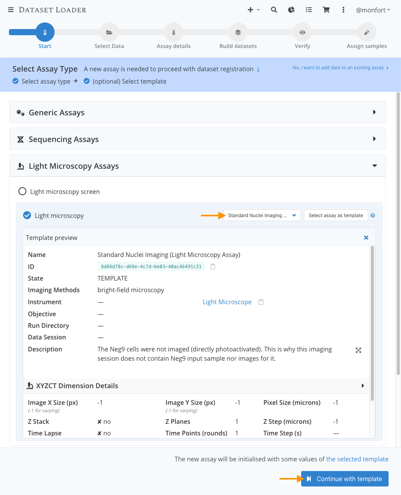Click the plus add-new dropdown

pos(254,10)
